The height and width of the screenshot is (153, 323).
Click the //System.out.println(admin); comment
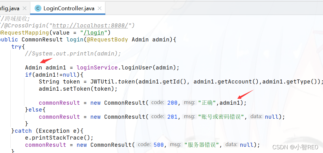[73, 54]
